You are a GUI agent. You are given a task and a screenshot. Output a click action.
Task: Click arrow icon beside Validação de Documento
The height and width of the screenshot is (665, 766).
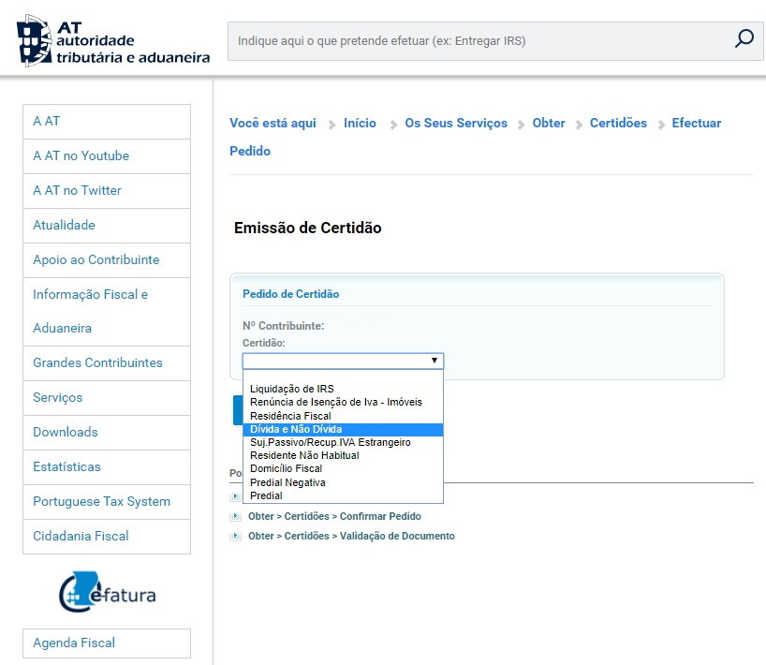236,536
